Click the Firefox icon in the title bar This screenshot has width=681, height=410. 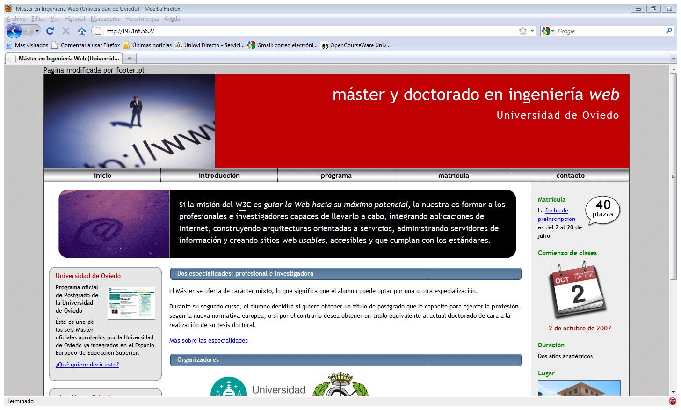(8, 8)
